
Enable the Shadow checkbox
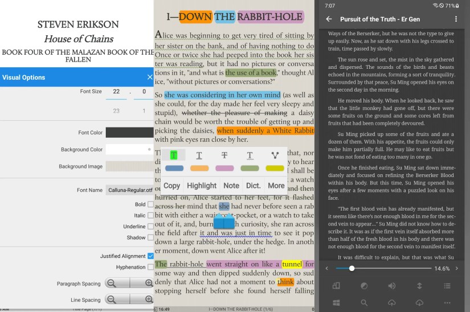[x=151, y=237]
